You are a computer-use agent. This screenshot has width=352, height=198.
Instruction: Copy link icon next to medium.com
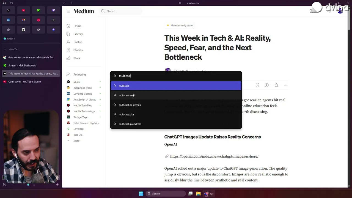click(180, 3)
